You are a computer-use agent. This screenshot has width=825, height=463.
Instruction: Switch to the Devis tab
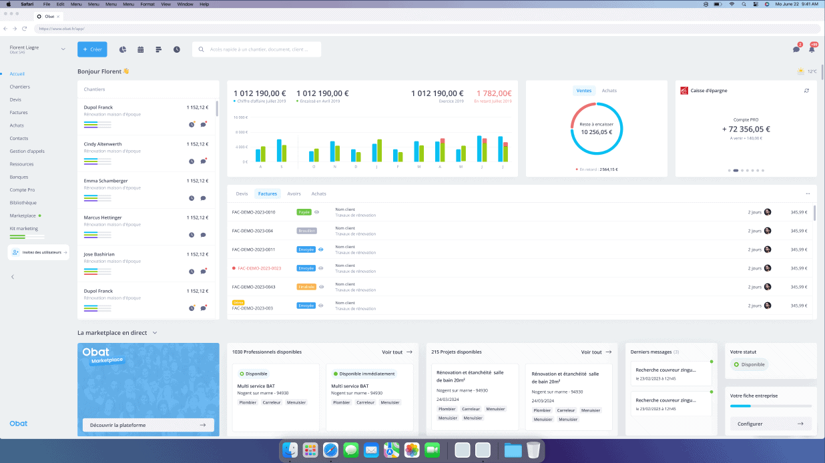(242, 193)
